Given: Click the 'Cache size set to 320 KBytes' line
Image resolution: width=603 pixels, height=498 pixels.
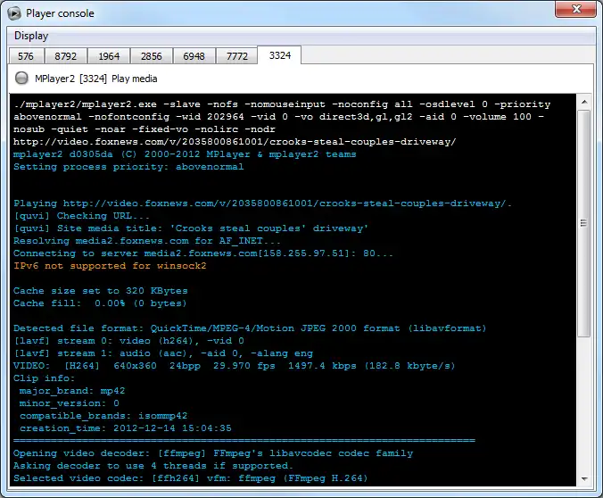Looking at the screenshot, I should click(101, 291).
